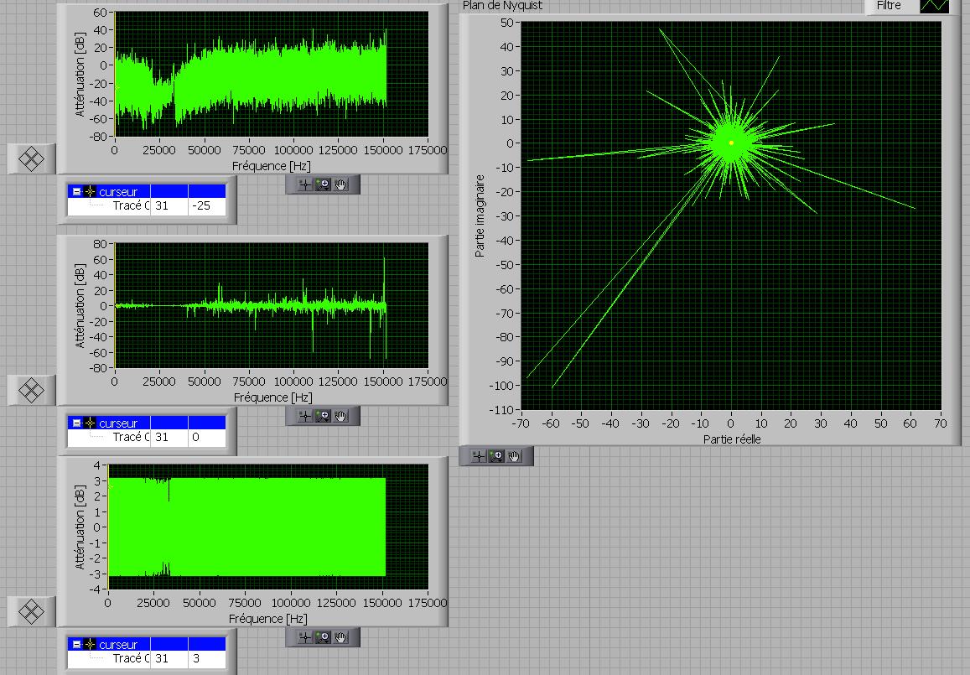Activate the zoom tool under the Nyquist graph
This screenshot has width=970, height=675.
pos(496,456)
